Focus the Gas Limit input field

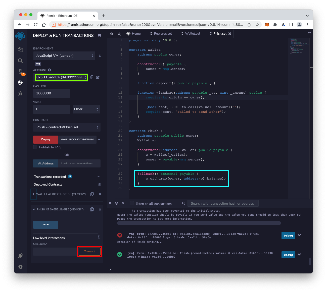tap(52, 93)
